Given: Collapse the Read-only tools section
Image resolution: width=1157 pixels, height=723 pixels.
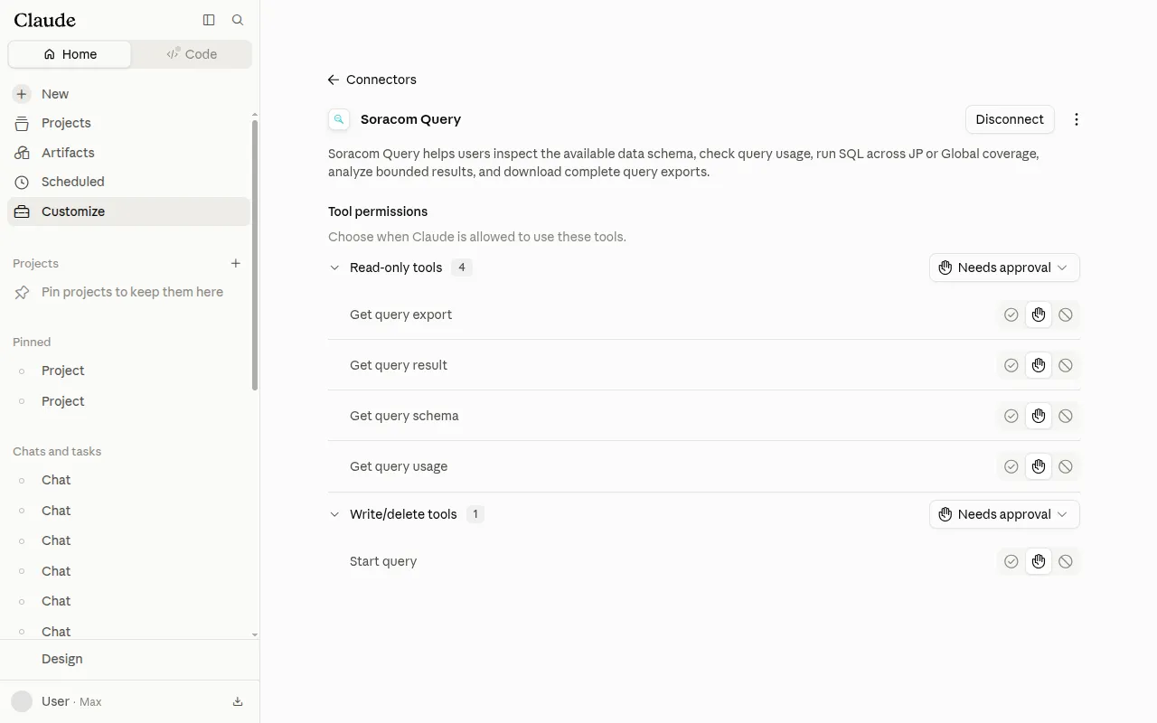Looking at the screenshot, I should pos(334,268).
